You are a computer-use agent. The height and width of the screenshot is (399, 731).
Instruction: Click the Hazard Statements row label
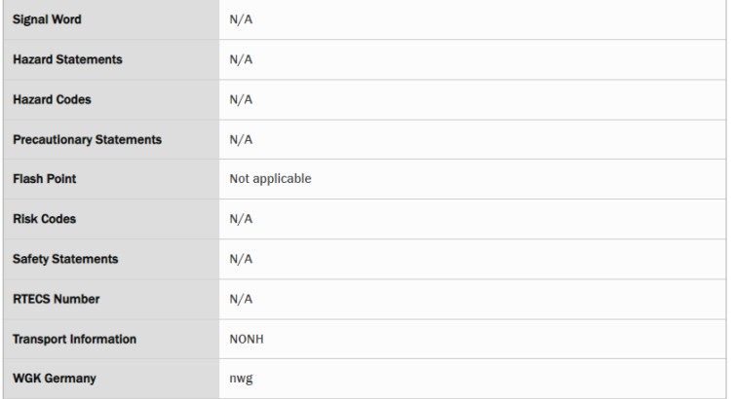67,59
